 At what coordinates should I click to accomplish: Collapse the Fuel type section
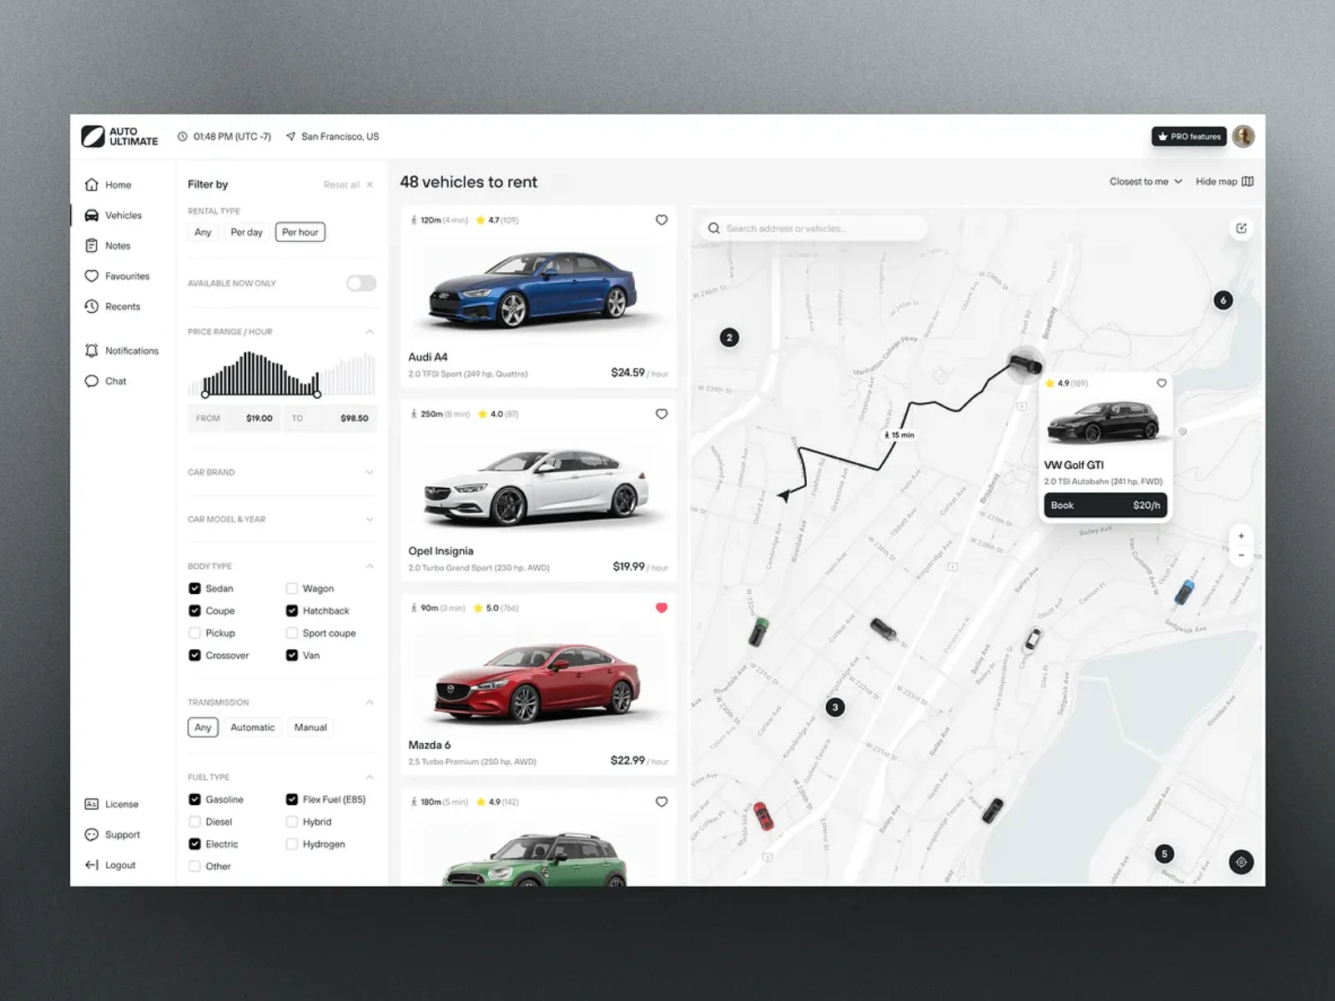[370, 777]
